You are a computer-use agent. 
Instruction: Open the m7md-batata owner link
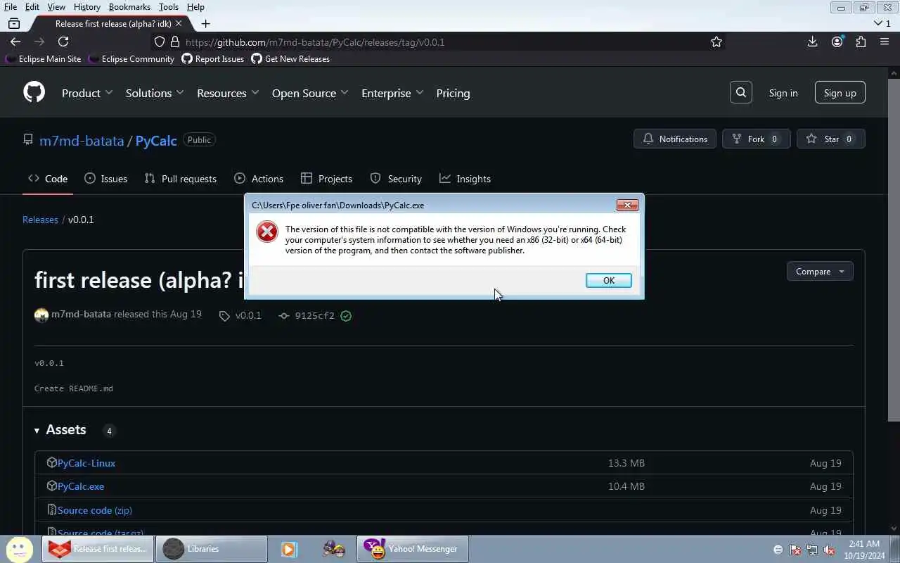pos(82,140)
